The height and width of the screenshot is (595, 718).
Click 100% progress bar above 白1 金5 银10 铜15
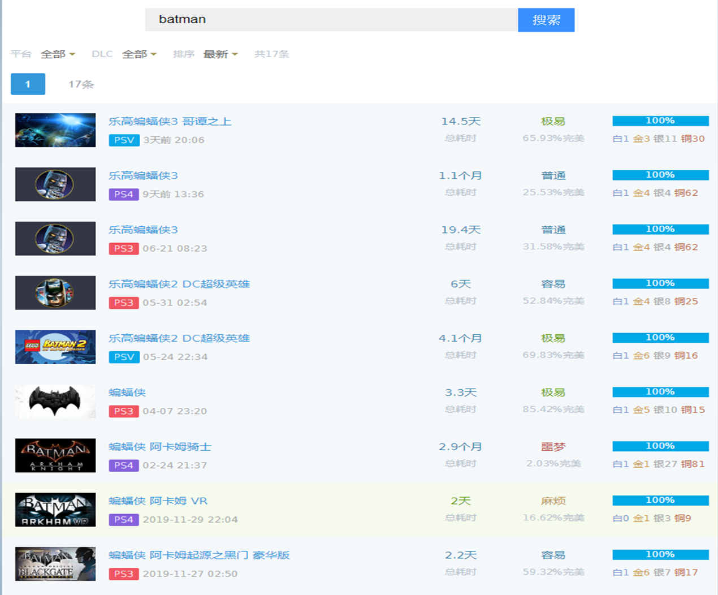point(660,392)
